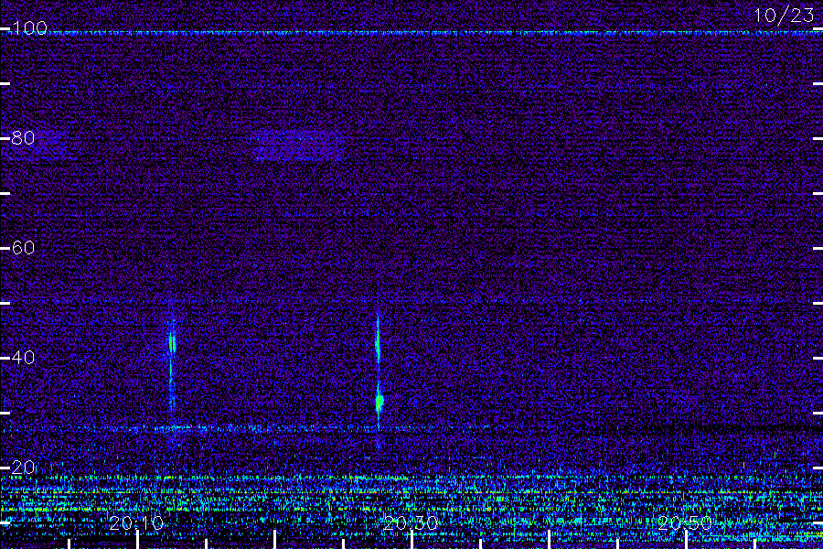Click the 40 frequency axis label
The width and height of the screenshot is (823, 549).
tap(23, 357)
